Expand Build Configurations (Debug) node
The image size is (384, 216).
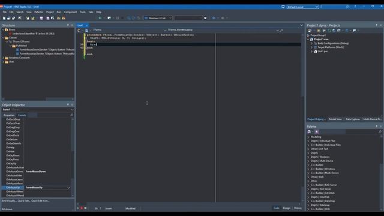click(x=311, y=43)
